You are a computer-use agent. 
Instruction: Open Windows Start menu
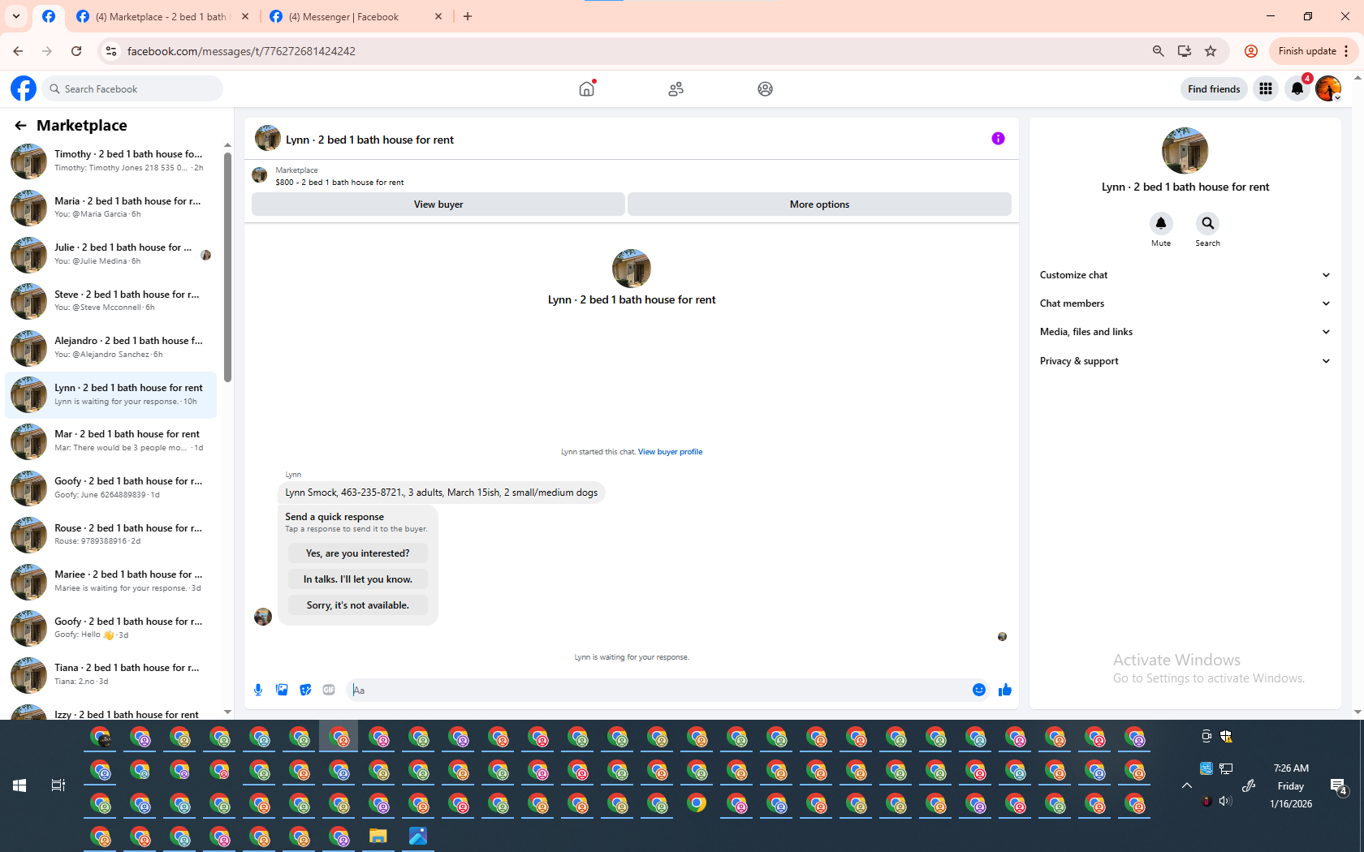(x=19, y=785)
